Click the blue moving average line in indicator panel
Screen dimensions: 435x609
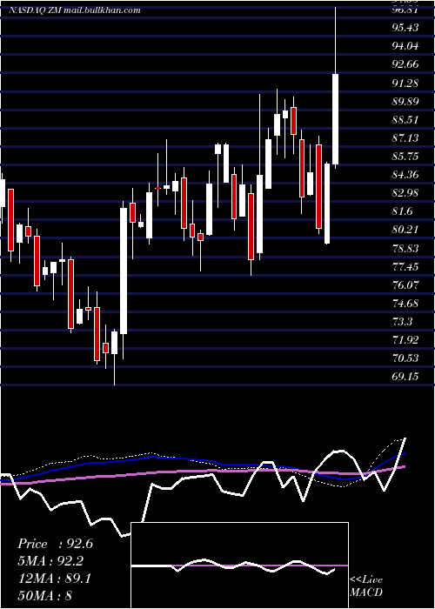[x=202, y=462]
